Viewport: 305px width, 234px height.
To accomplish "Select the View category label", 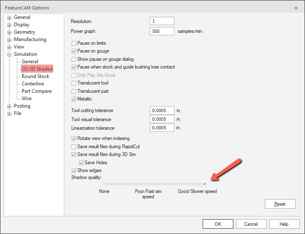I will click(19, 47).
